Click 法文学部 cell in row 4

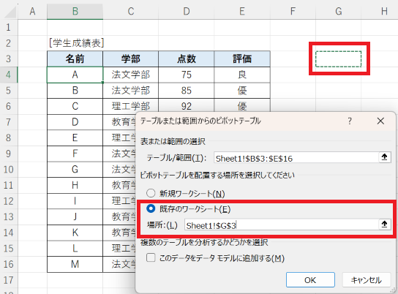(131, 75)
